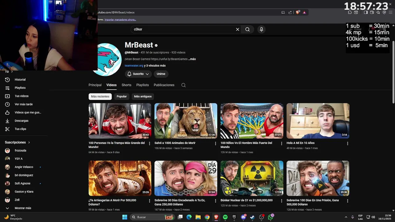Click the Windows taskbar Buscar field
The image size is (395, 222).
pos(153,217)
